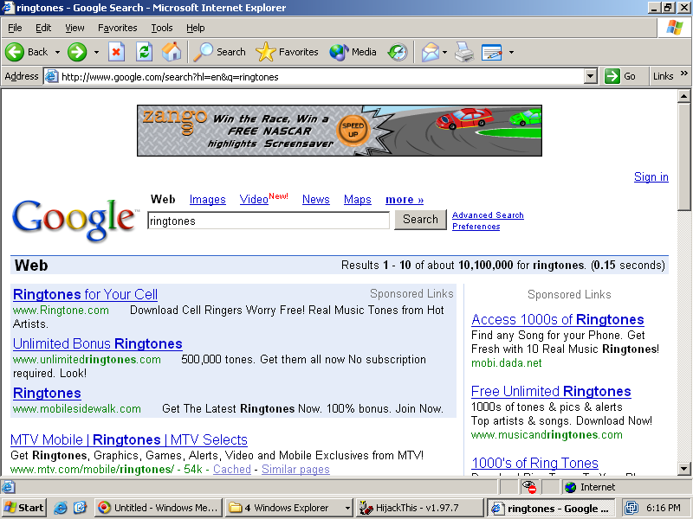Open the Ringtones mobilesidewalk.com ad link
Viewport: 693px width, 519px height.
tap(47, 394)
